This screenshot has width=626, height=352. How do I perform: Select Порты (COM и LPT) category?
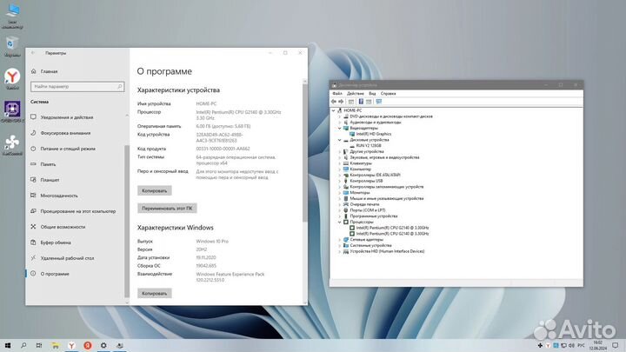pos(368,210)
